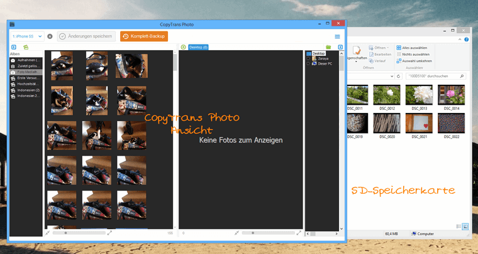The height and width of the screenshot is (254, 478).
Task: Start the Komplett-Backup
Action: [x=144, y=36]
